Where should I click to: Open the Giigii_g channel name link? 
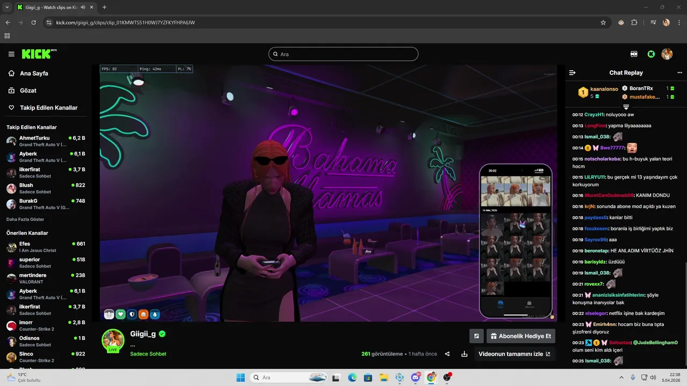pyautogui.click(x=143, y=333)
